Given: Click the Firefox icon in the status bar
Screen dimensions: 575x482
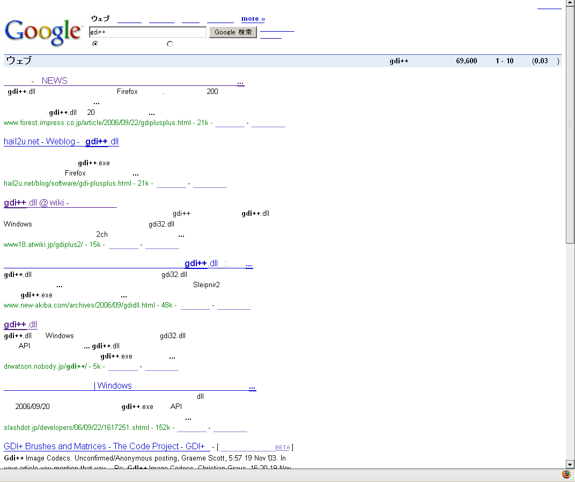Looking at the screenshot, I should tap(566, 474).
